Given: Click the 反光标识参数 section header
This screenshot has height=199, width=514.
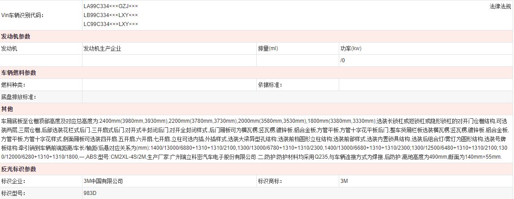Looking at the screenshot, I should (x=18, y=169).
